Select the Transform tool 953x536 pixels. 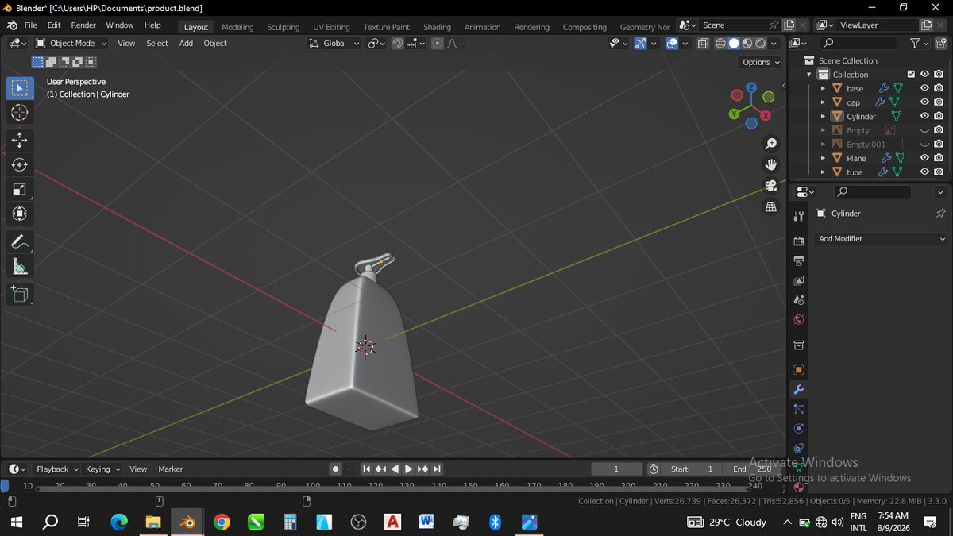click(x=20, y=214)
